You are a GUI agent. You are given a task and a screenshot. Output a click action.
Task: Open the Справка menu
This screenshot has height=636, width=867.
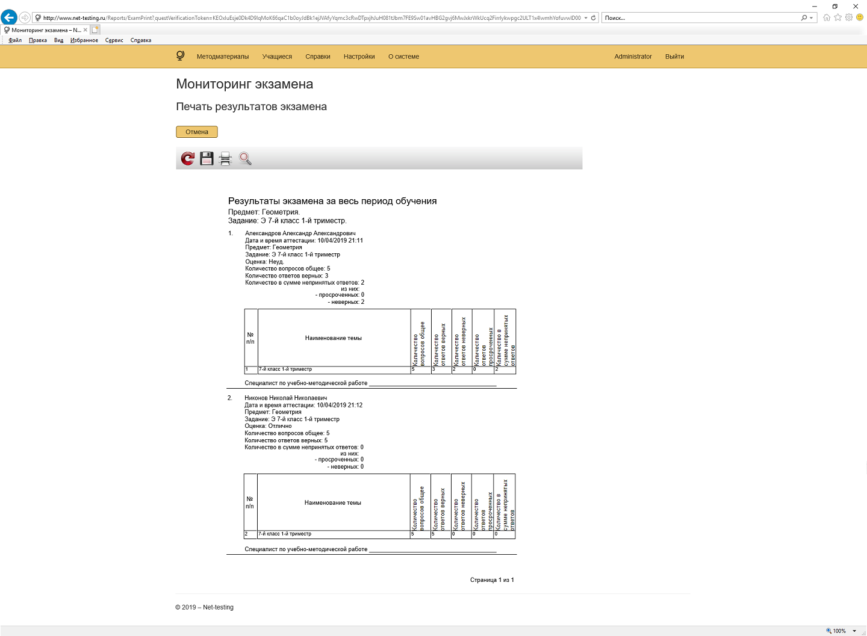(141, 40)
